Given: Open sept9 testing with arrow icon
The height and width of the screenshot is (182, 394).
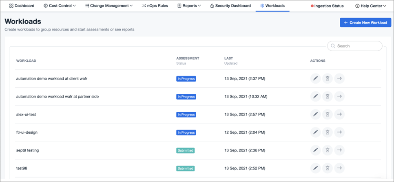Looking at the screenshot, I should point(339,150).
